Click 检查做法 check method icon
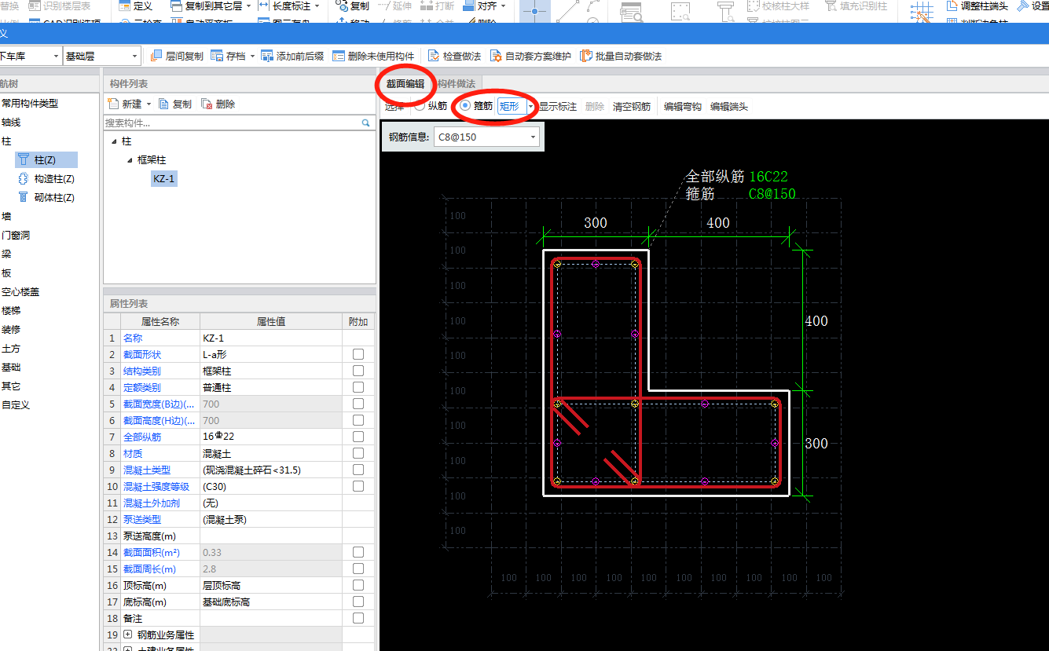Image resolution: width=1049 pixels, height=651 pixels. [434, 56]
